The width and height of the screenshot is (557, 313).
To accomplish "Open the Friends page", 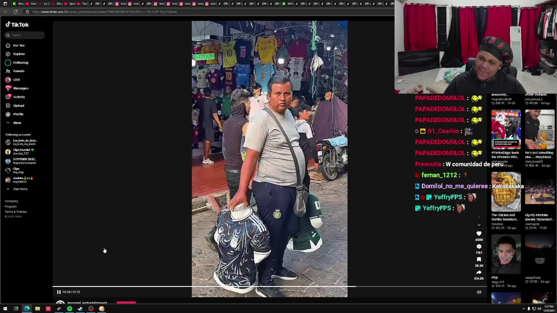I will pos(15,71).
